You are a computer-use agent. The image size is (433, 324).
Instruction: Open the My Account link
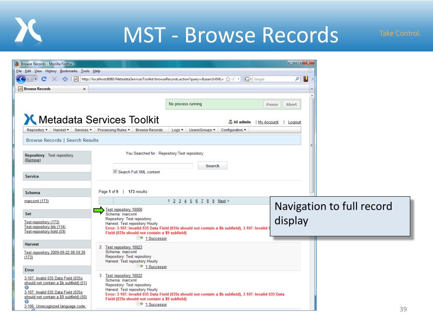(268, 122)
